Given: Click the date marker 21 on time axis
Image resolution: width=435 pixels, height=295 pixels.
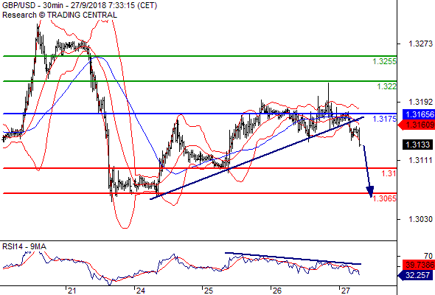Looking at the screenshot, I should [x=72, y=291].
